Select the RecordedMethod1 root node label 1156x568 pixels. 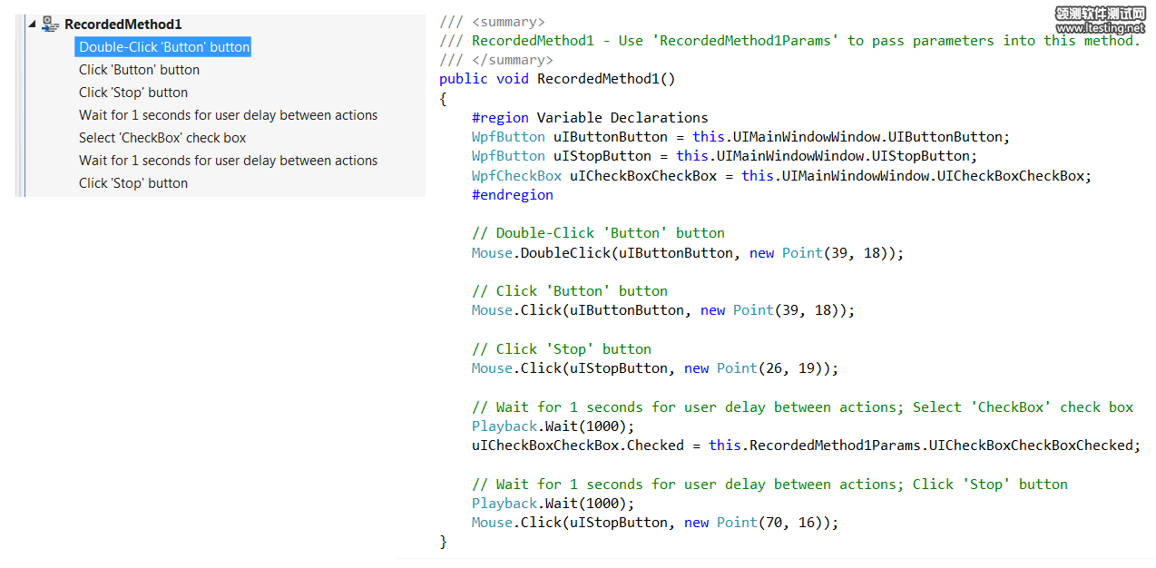(122, 24)
